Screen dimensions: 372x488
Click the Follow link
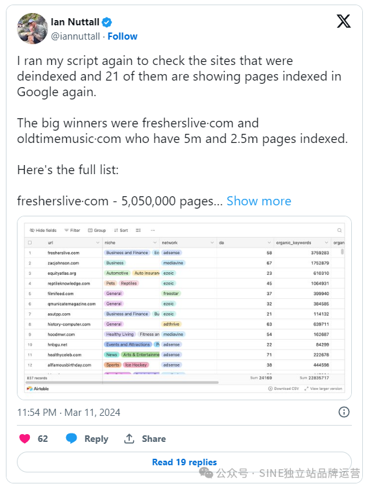pyautogui.click(x=122, y=36)
